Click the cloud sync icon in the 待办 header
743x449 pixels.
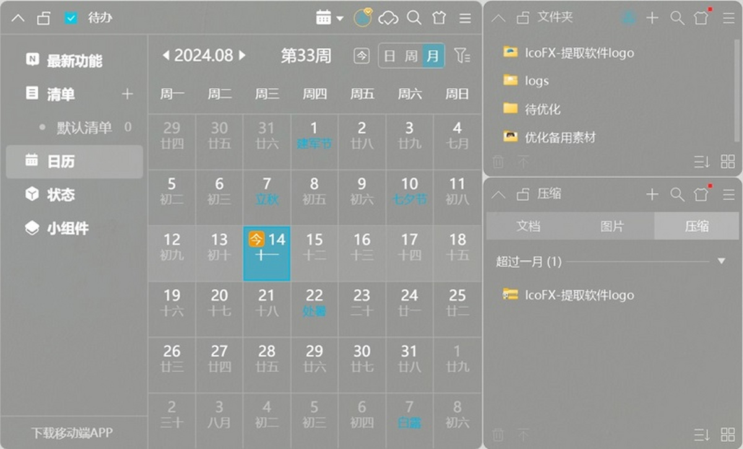click(388, 18)
